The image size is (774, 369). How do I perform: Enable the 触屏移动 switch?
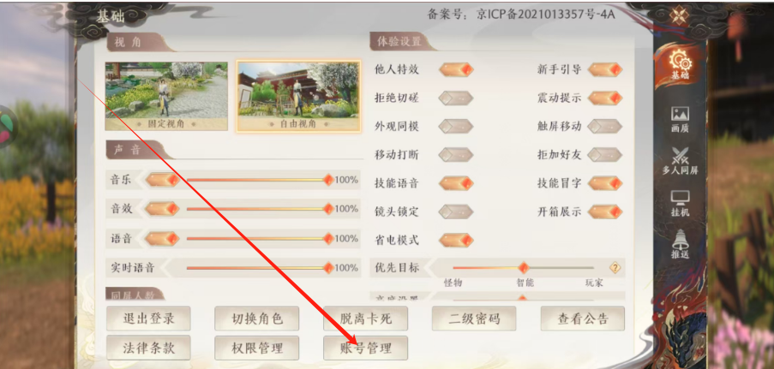tap(604, 127)
